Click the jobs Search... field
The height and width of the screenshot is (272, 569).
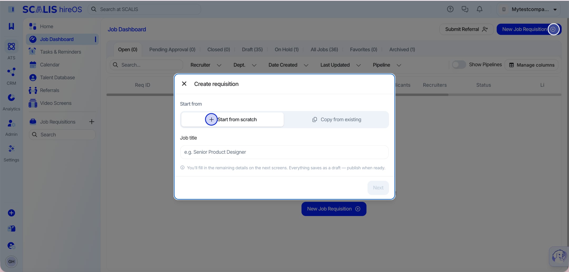pos(146,65)
